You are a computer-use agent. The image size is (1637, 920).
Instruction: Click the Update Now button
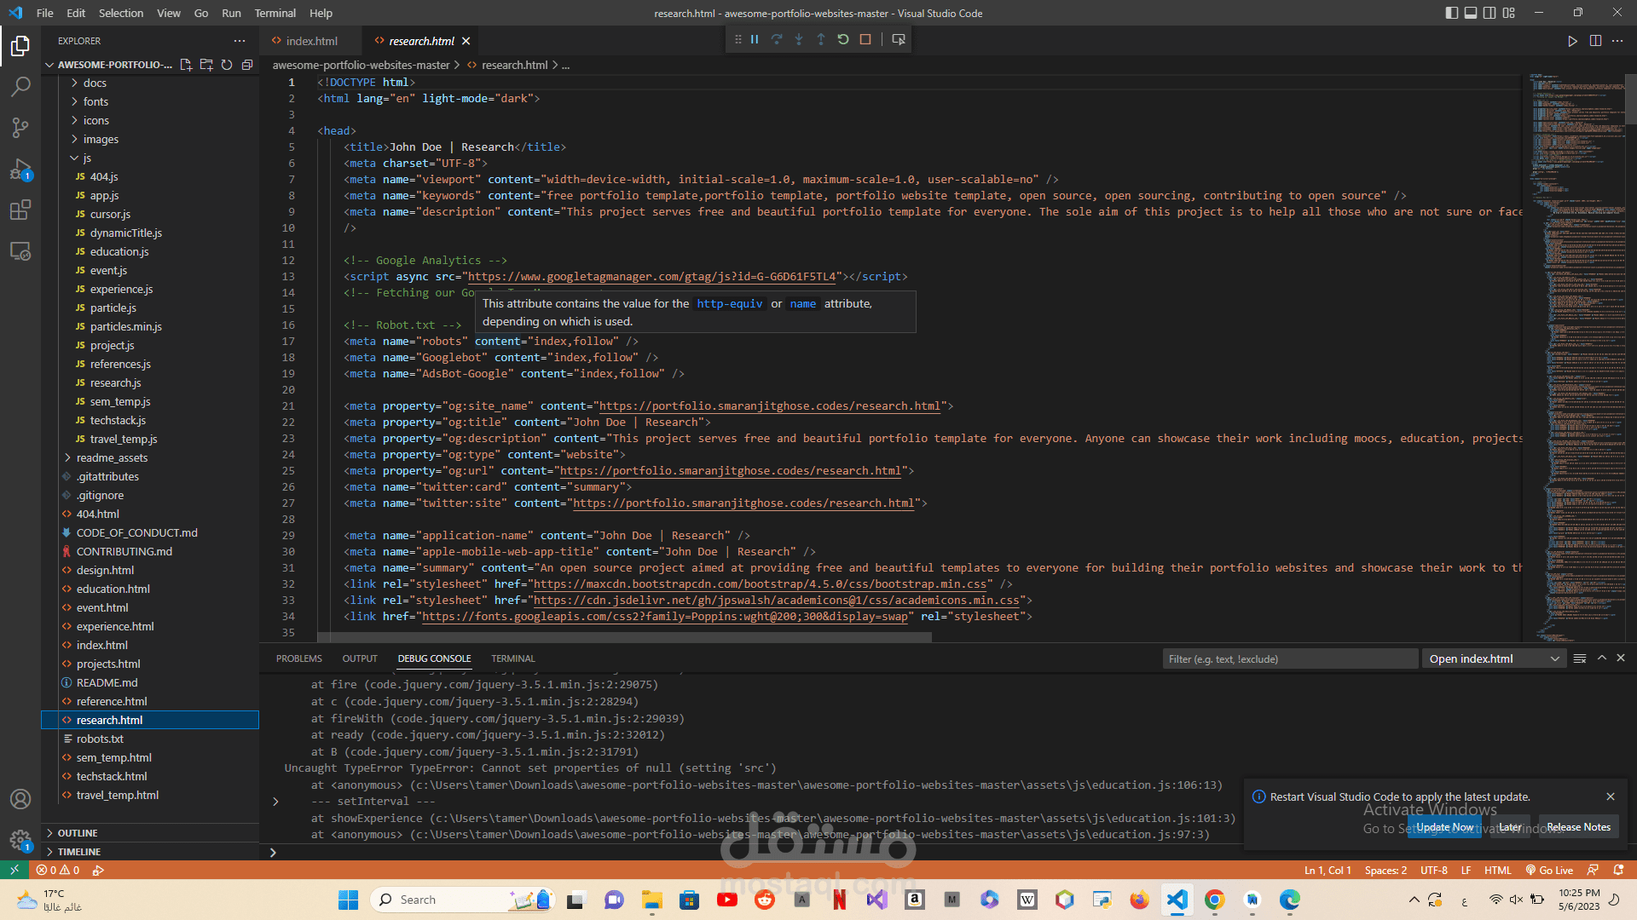[1444, 827]
